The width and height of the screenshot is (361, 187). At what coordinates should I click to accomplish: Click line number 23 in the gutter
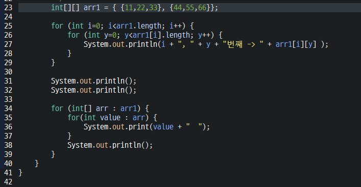(8, 8)
